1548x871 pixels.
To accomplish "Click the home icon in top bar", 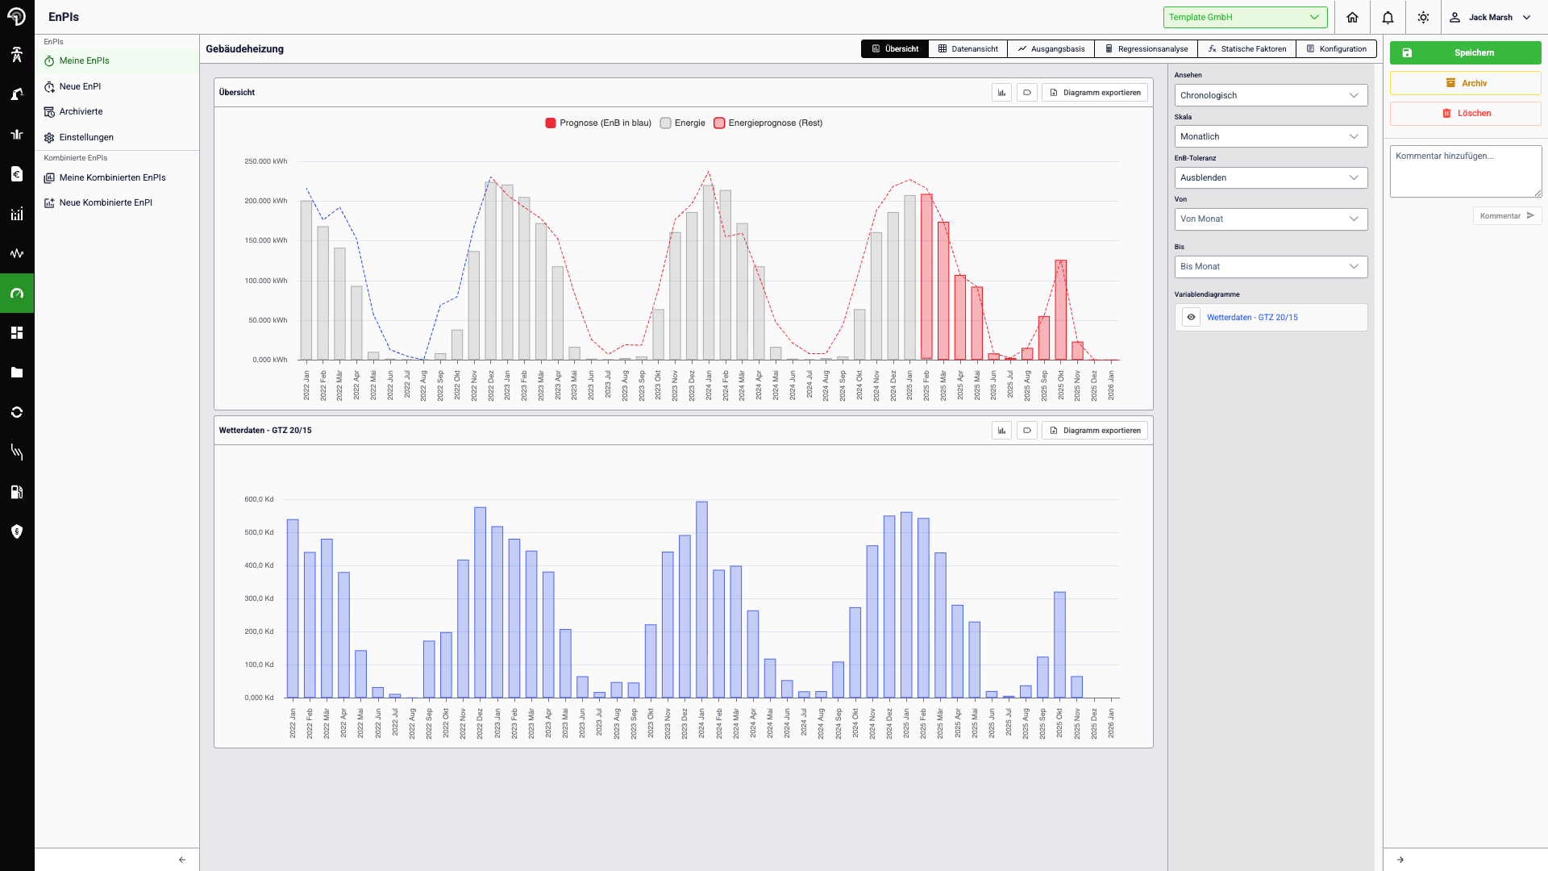I will click(1352, 17).
